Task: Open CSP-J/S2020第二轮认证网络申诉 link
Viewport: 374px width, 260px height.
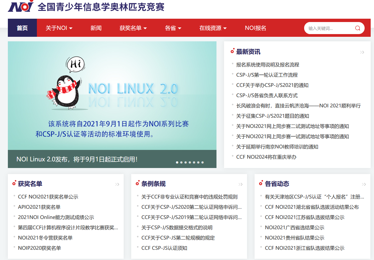Action: 191,207
